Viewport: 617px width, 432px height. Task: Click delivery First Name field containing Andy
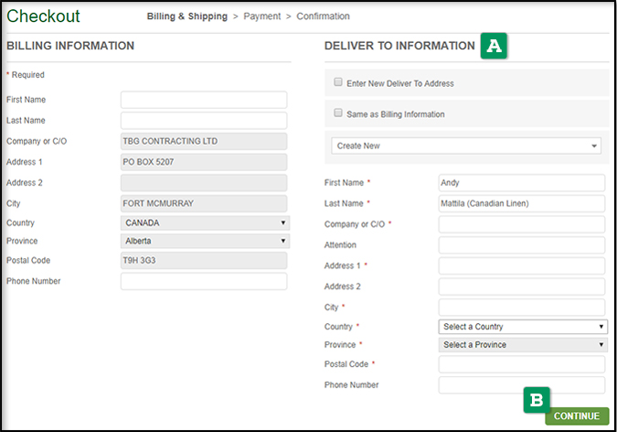click(x=522, y=182)
